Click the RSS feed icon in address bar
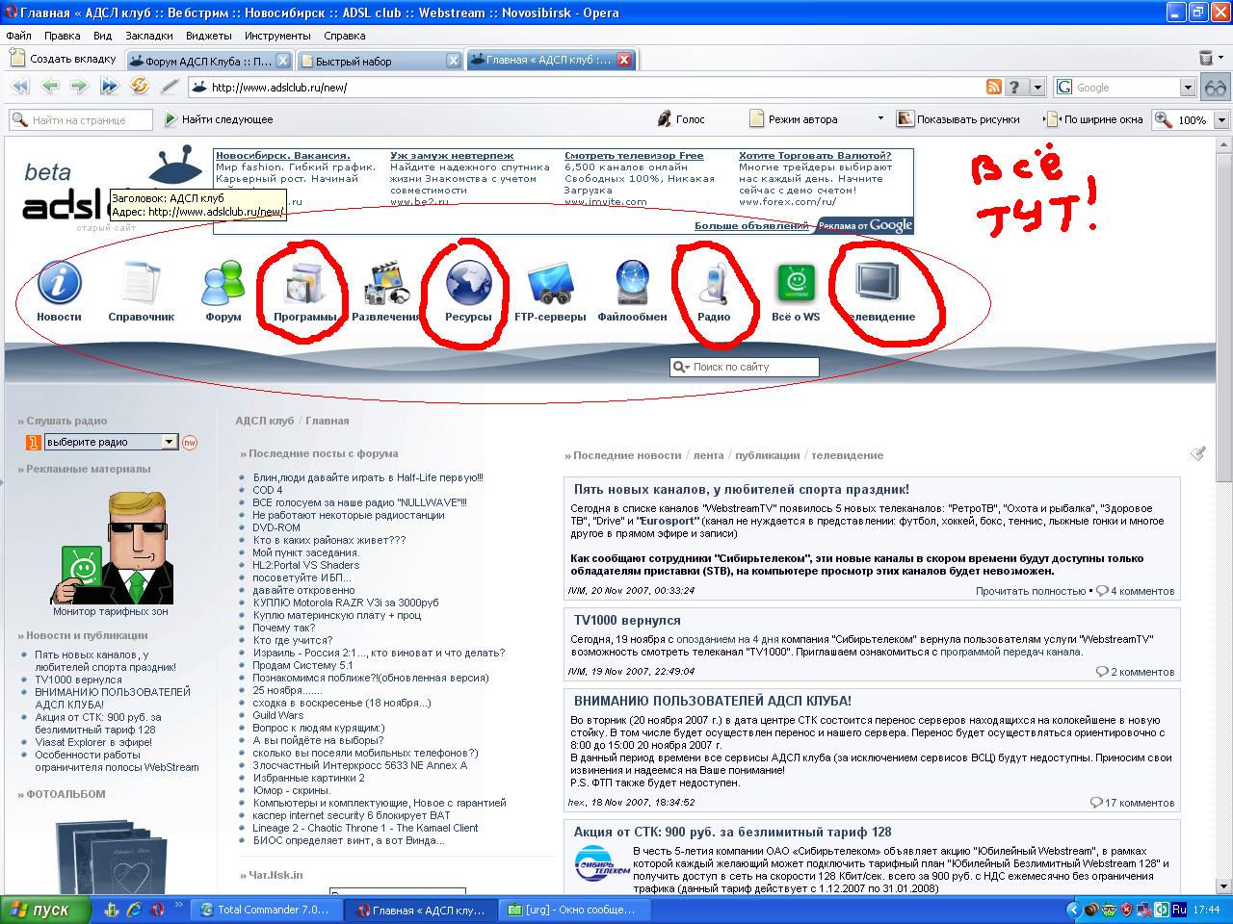Screen dimensions: 1233x924 (x=993, y=88)
